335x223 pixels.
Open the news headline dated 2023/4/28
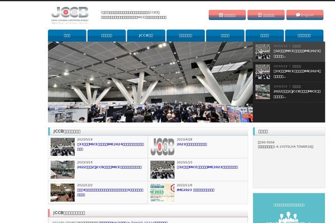coord(192,144)
